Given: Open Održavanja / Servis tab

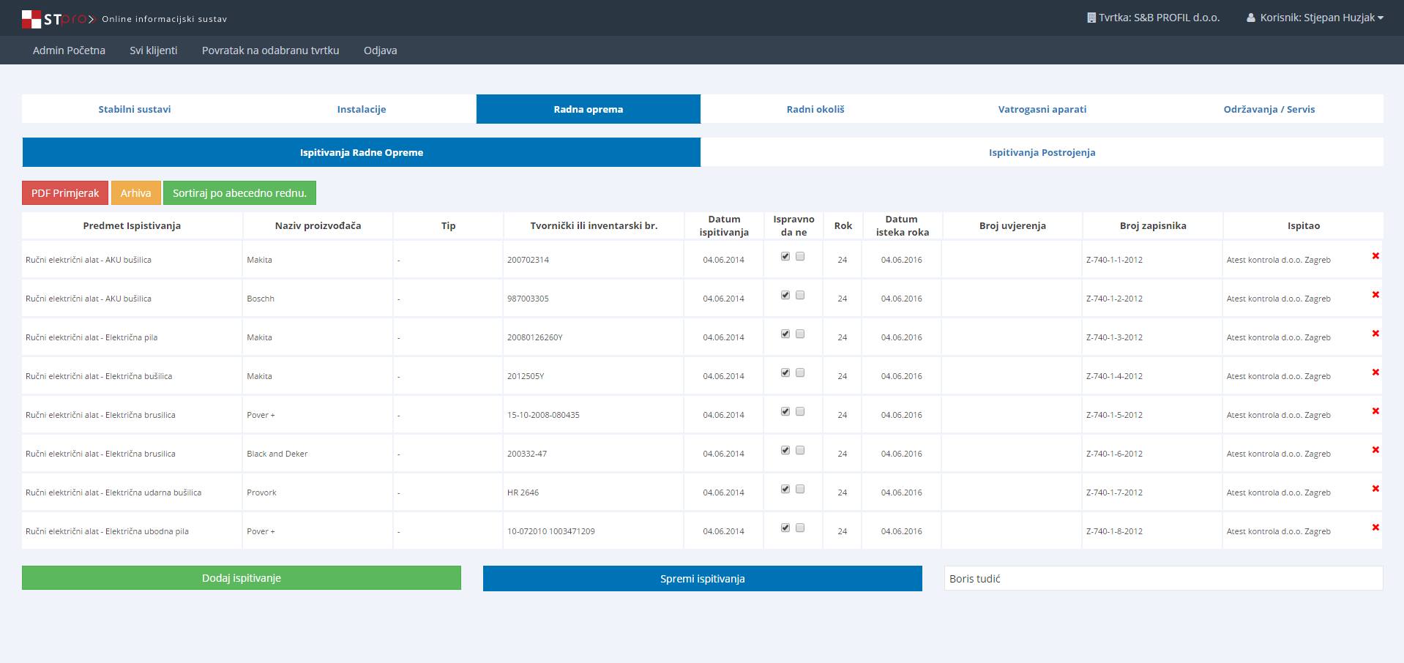Looking at the screenshot, I should point(1269,109).
